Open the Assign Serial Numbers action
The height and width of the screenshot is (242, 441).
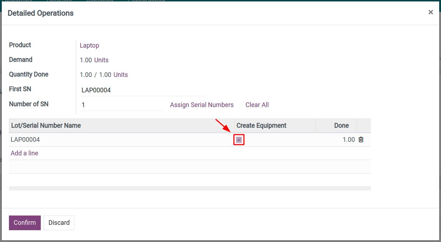point(202,105)
